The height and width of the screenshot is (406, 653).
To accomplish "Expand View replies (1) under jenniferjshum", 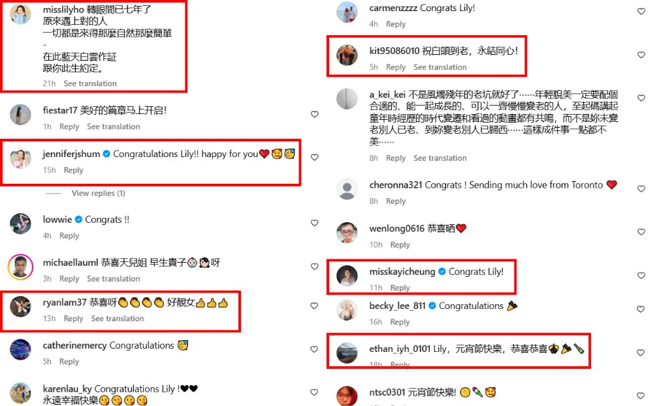I will (99, 194).
